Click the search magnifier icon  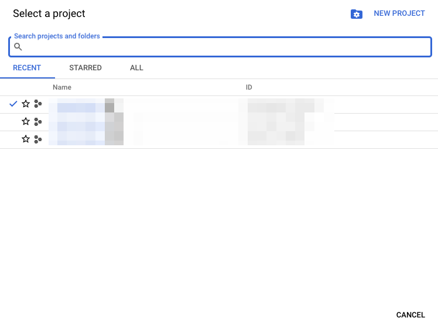point(18,47)
